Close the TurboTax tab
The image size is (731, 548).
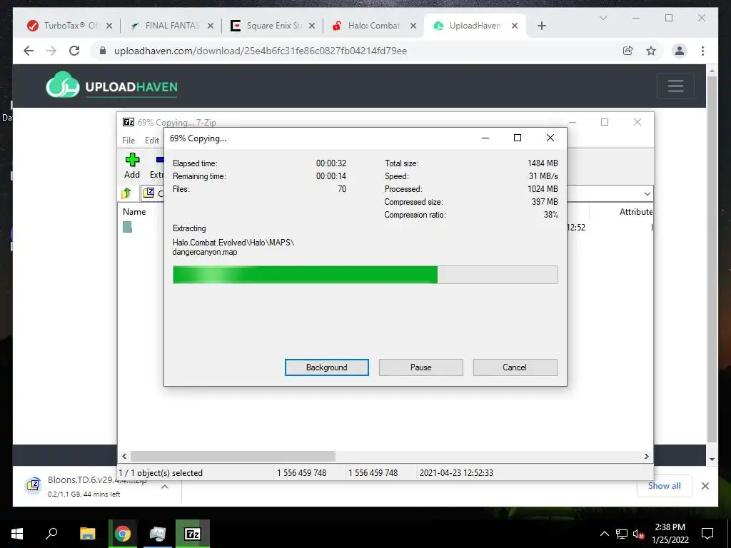(x=109, y=26)
